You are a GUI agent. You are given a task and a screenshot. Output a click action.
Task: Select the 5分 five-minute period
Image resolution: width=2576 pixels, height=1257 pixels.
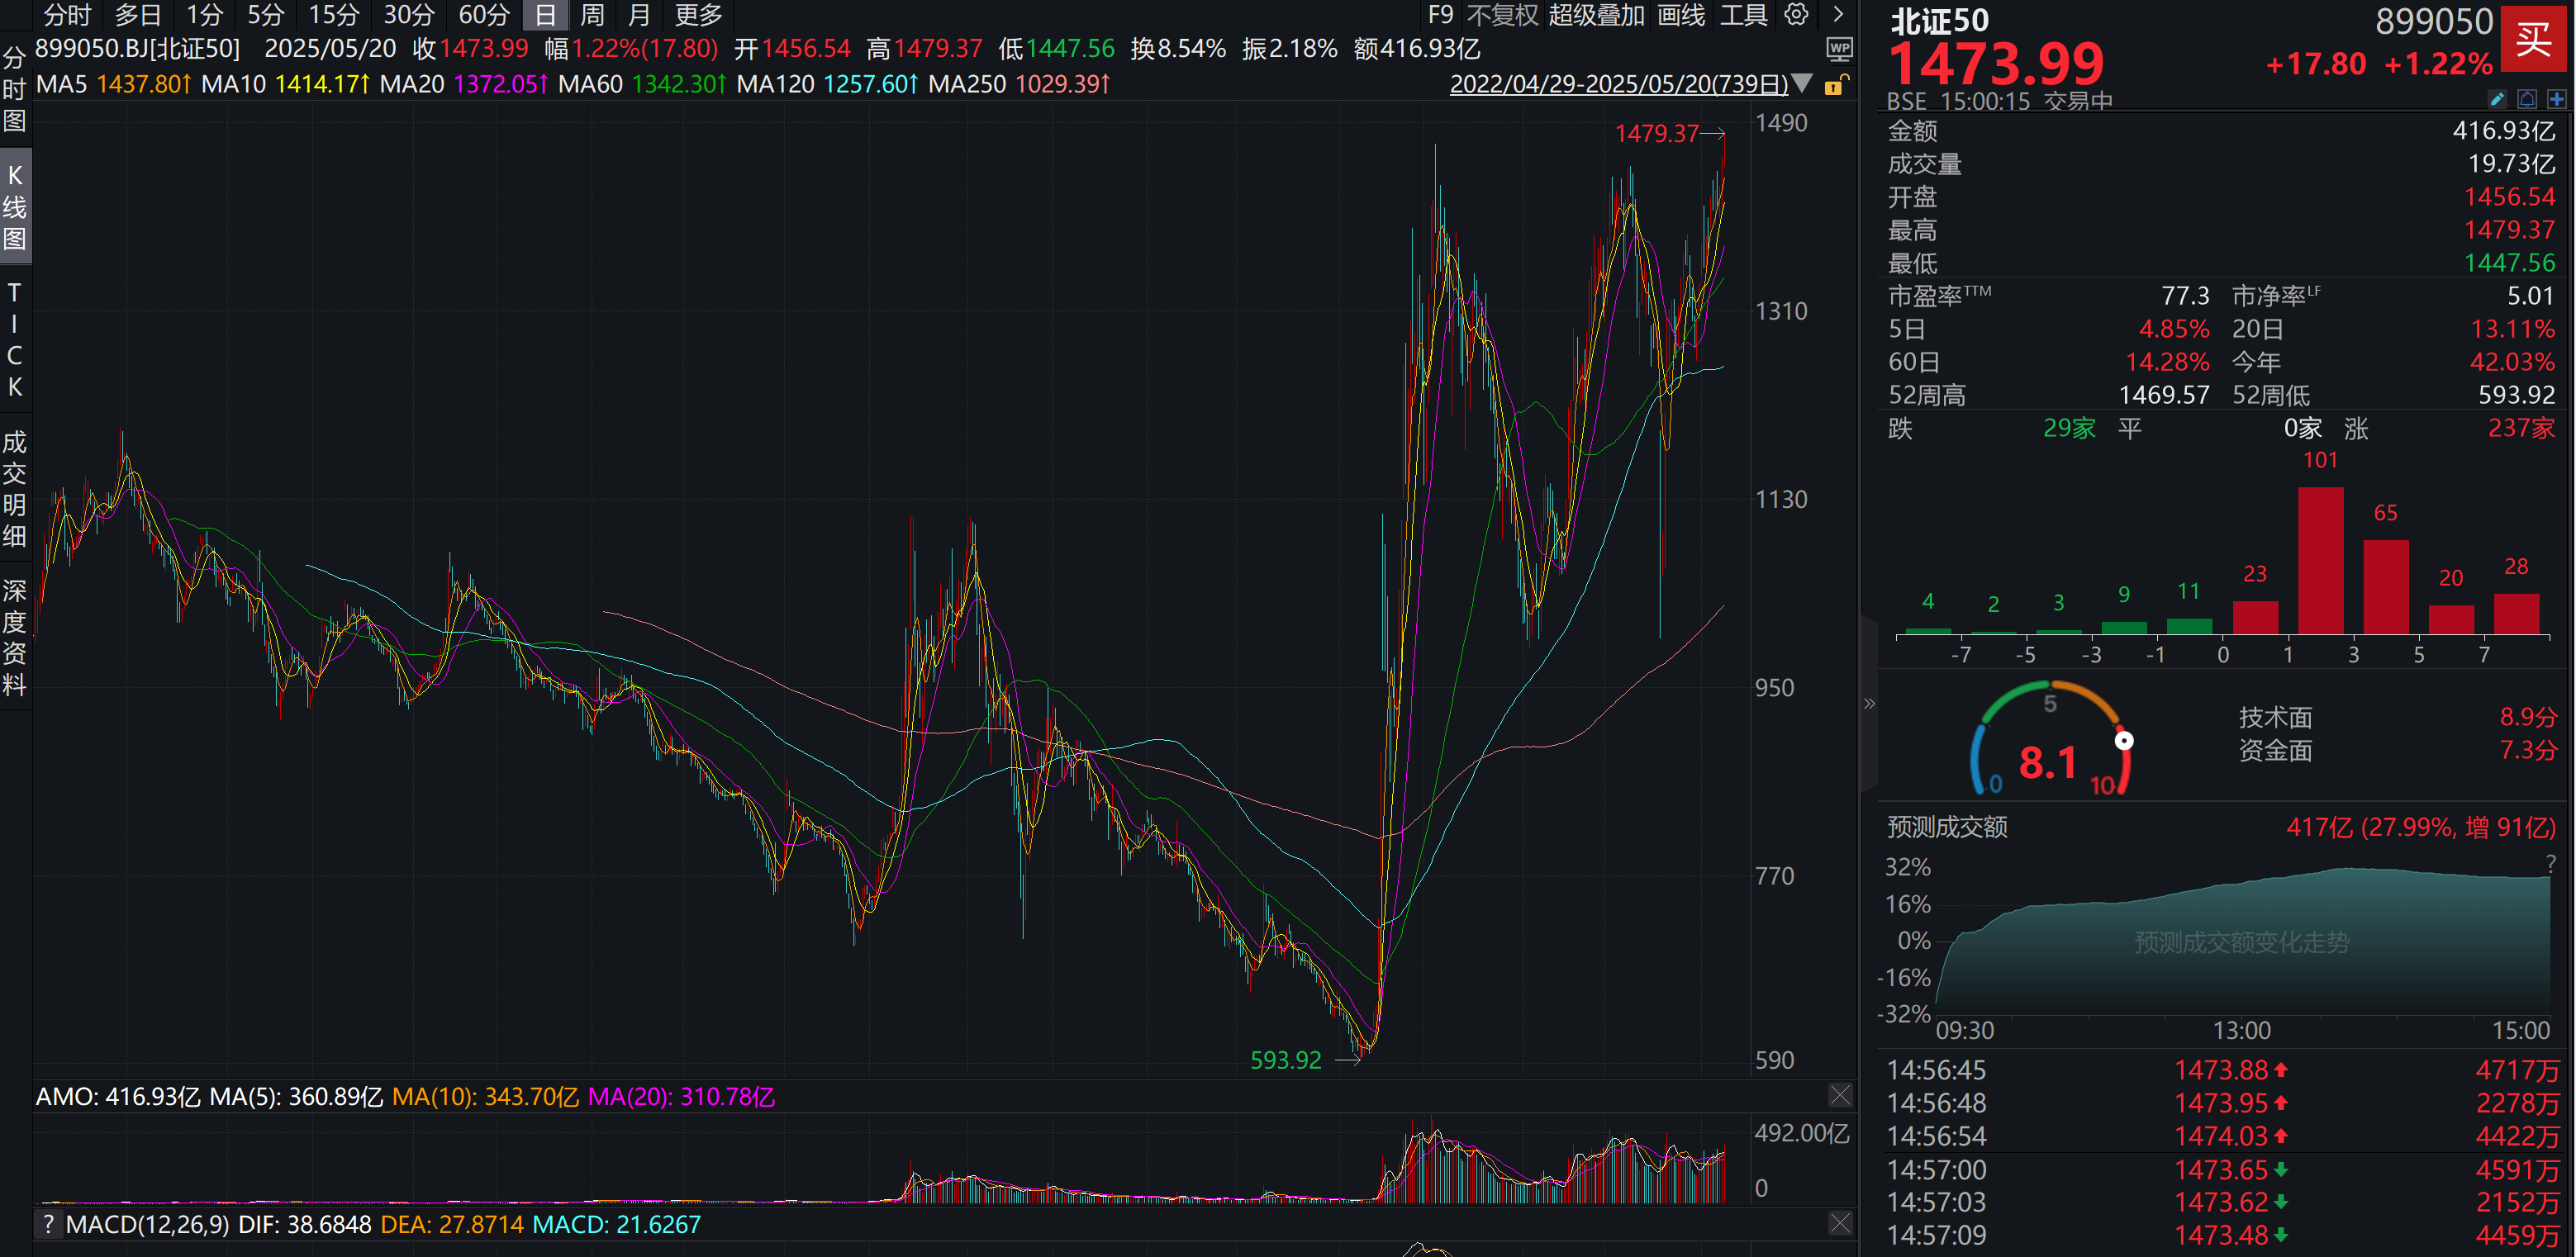[266, 15]
